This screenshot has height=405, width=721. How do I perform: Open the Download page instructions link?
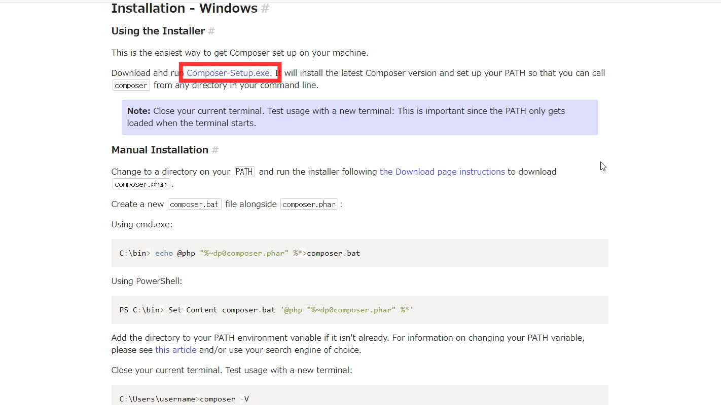click(x=442, y=172)
